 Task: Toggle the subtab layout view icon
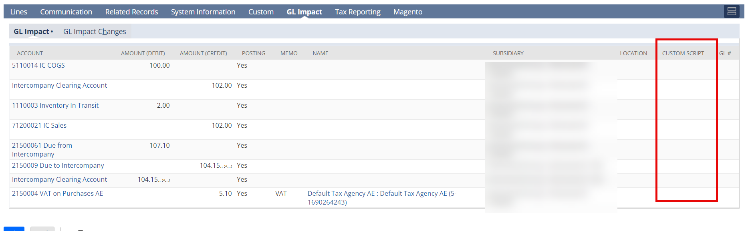click(732, 12)
